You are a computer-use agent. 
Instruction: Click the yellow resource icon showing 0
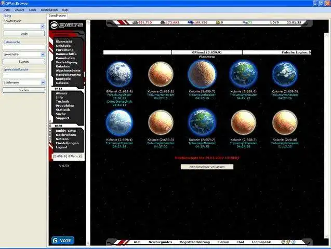tap(218, 22)
